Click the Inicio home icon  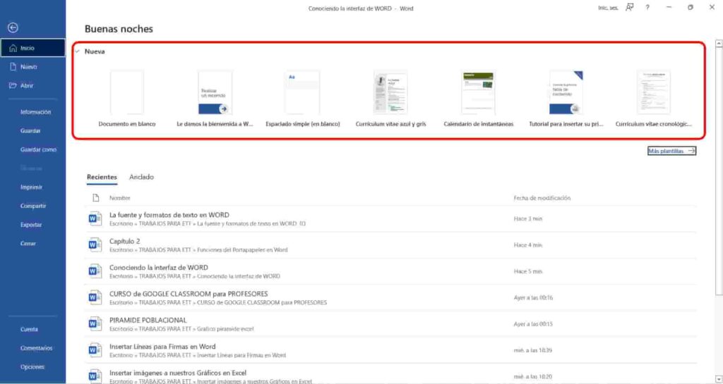12,49
